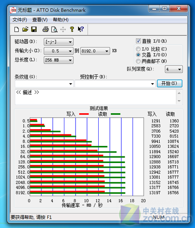Click the read value 1360

tap(174, 121)
